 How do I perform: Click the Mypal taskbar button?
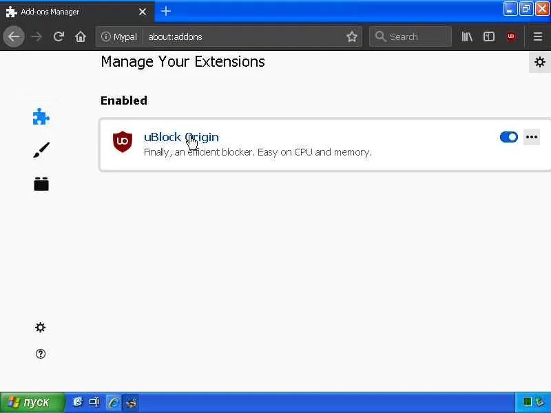[x=131, y=403]
